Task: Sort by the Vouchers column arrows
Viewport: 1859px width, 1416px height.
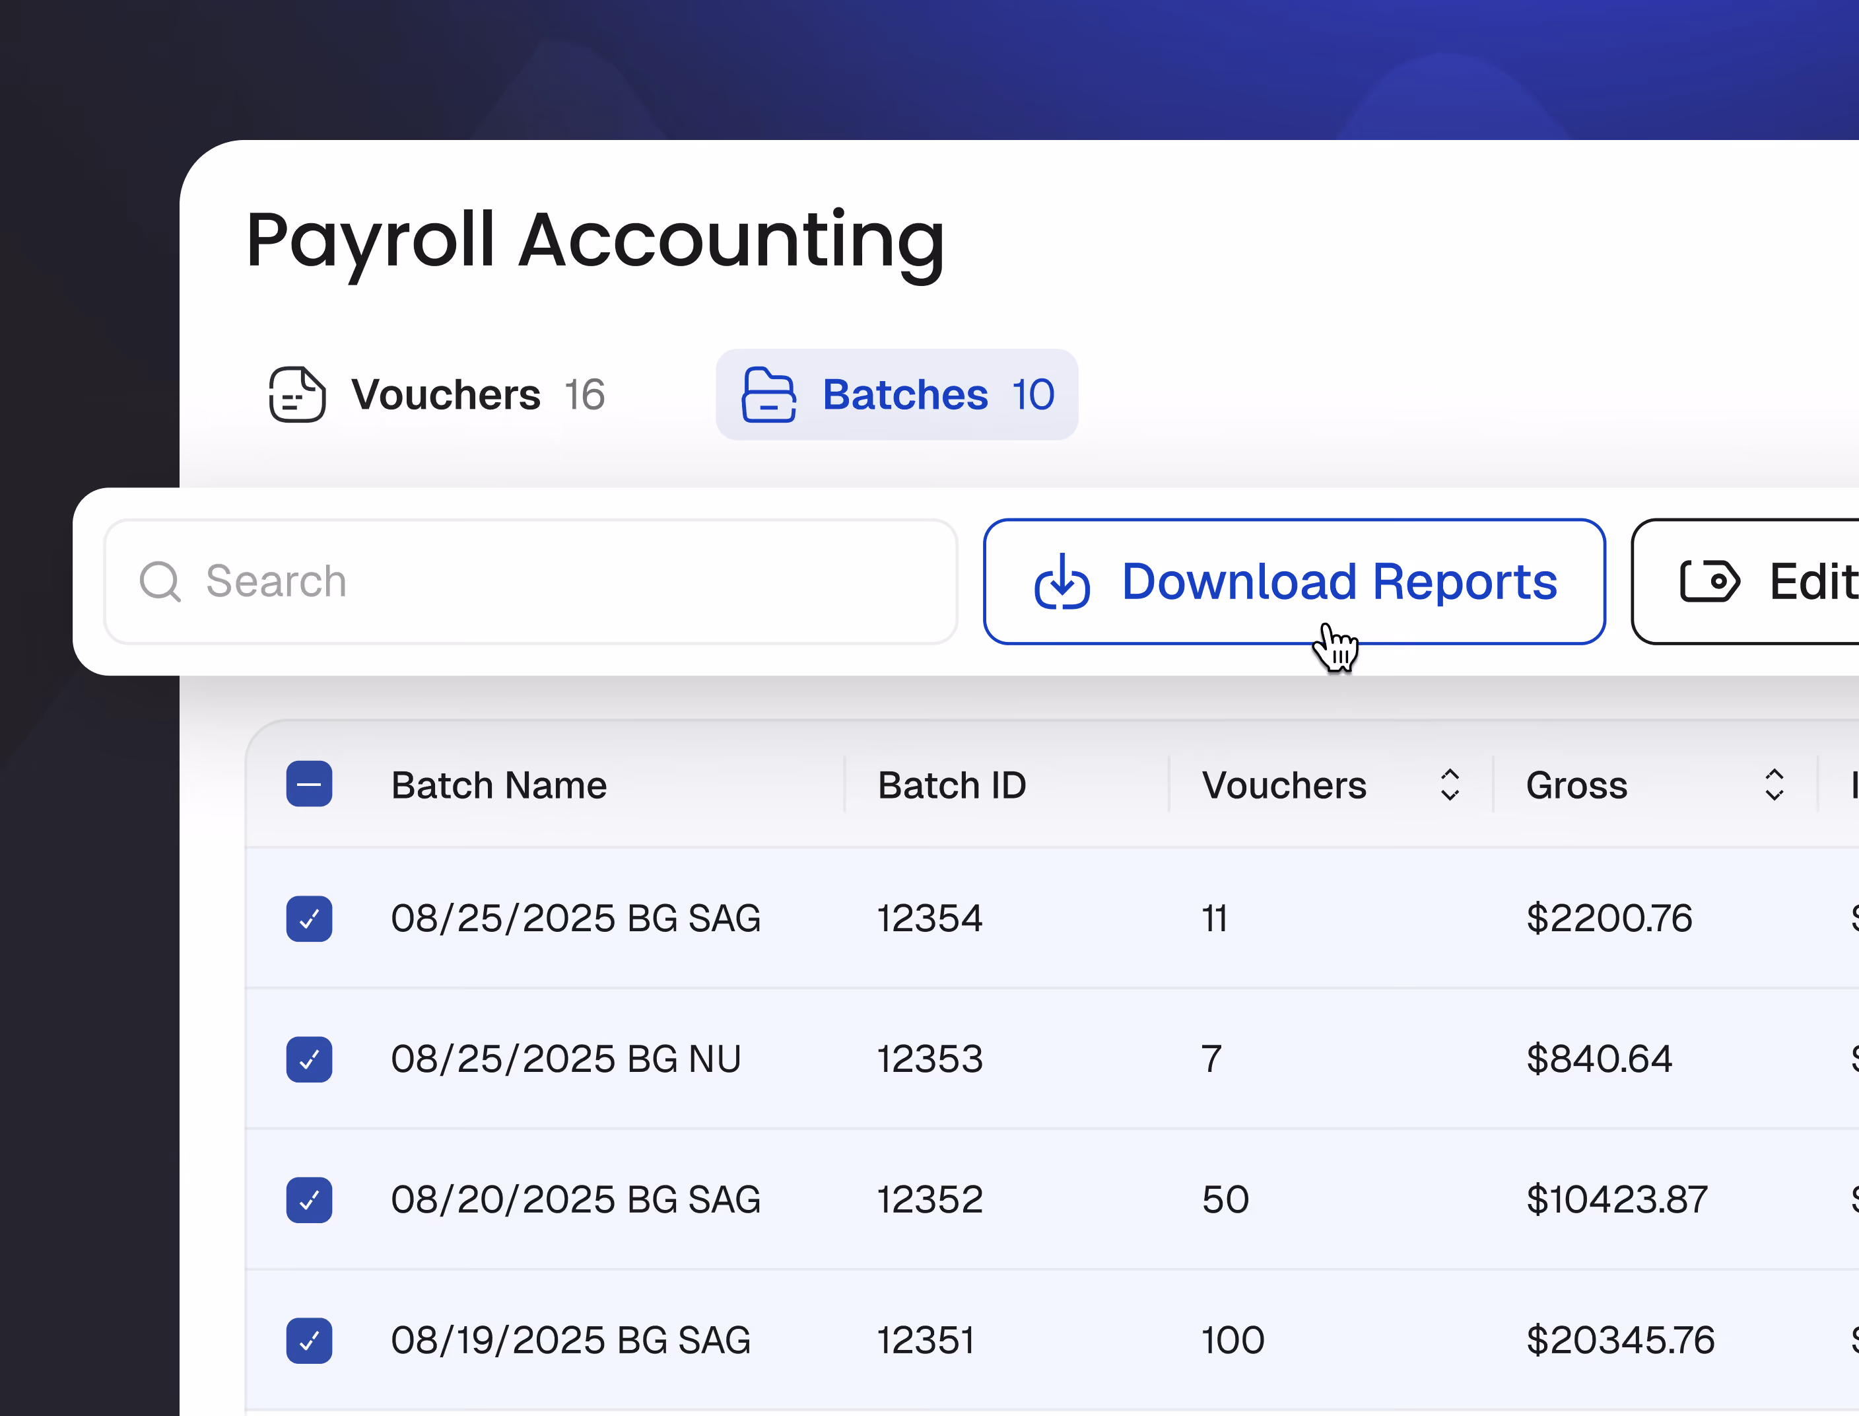Action: click(x=1450, y=785)
